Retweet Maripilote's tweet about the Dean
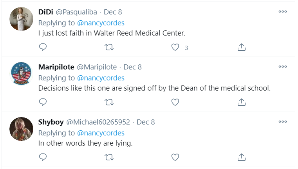Screen dimensions: 298x169 point(110,102)
